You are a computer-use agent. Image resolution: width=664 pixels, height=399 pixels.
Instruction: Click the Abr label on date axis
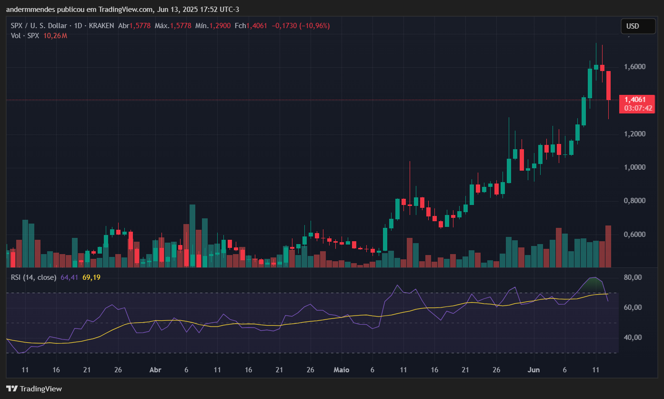[x=155, y=370]
